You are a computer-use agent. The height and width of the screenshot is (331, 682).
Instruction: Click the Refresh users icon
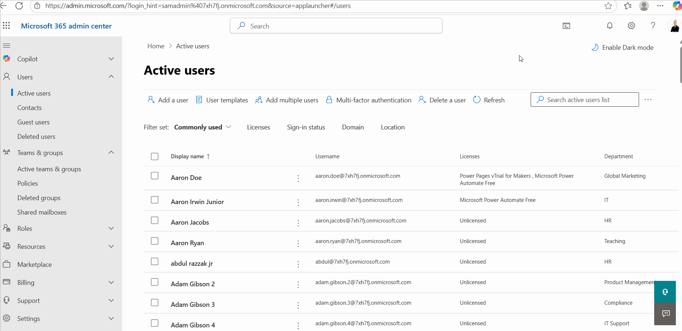pos(477,100)
